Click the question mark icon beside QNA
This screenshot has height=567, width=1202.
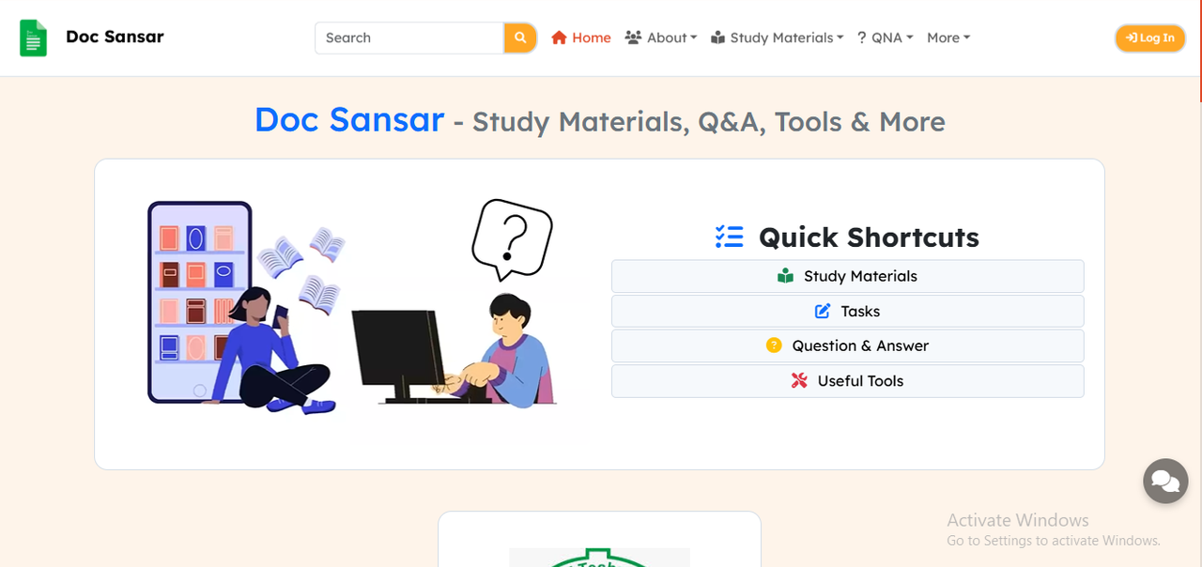click(861, 38)
